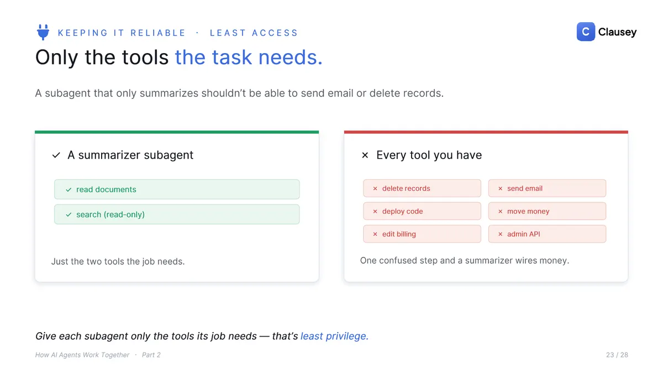663x373 pixels.
Task: Click the X icon in delete records chip
Action: (375, 188)
